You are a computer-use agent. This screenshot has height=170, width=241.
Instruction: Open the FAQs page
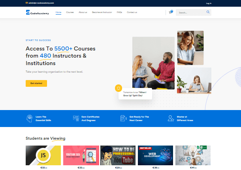tap(119, 12)
